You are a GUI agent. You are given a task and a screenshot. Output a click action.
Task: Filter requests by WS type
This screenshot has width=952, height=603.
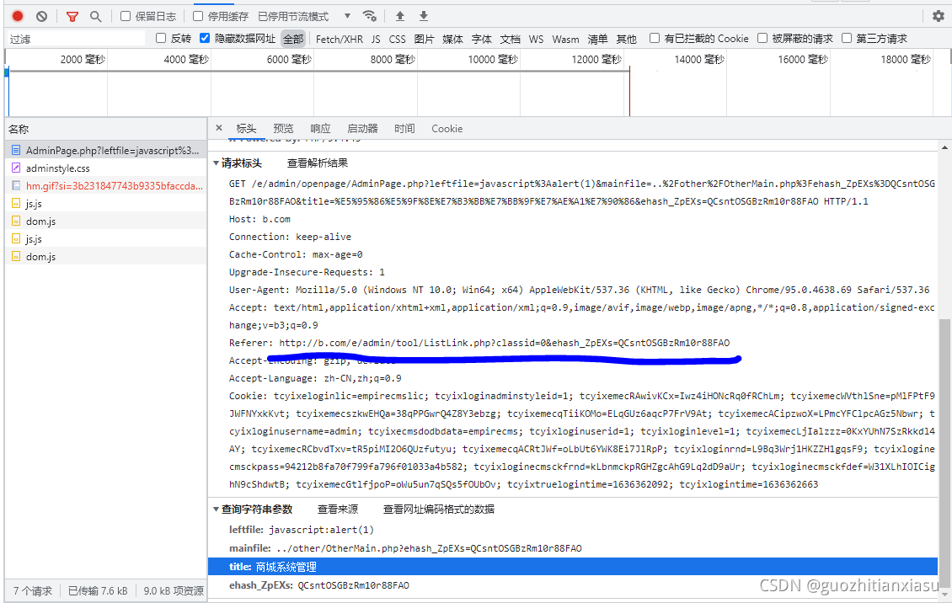[x=536, y=39]
